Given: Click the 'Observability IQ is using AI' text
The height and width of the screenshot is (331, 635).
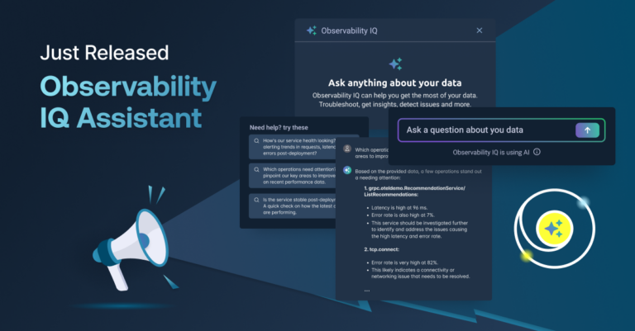Looking at the screenshot, I should point(489,152).
